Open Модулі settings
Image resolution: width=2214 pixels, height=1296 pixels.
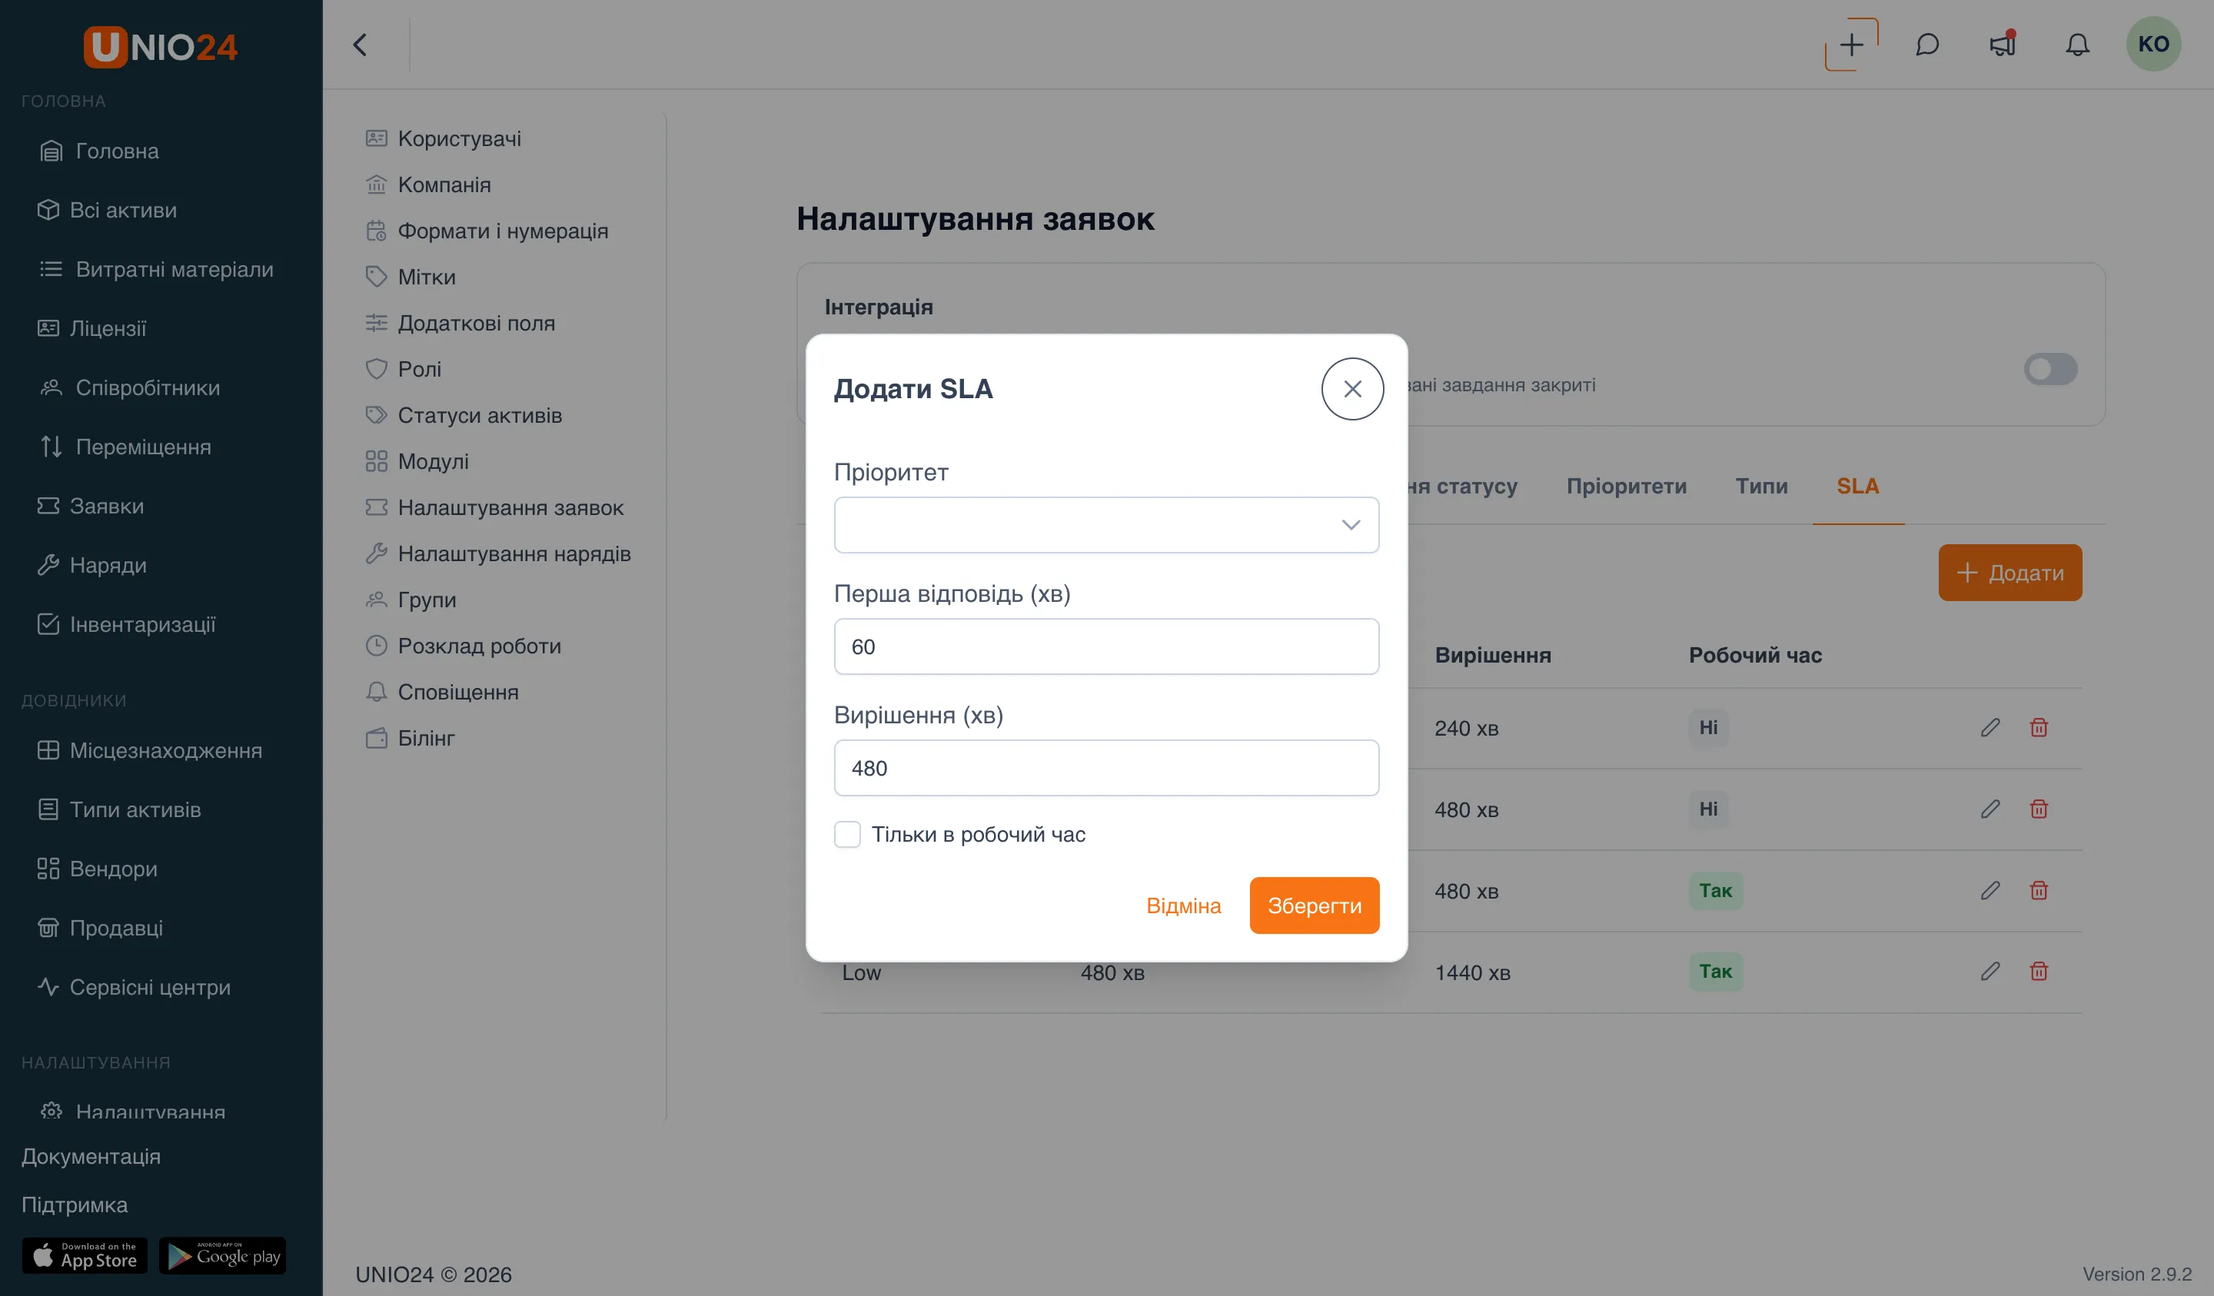[x=417, y=461]
